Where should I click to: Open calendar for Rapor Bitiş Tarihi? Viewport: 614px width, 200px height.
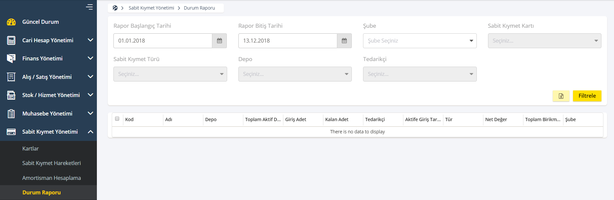point(344,41)
